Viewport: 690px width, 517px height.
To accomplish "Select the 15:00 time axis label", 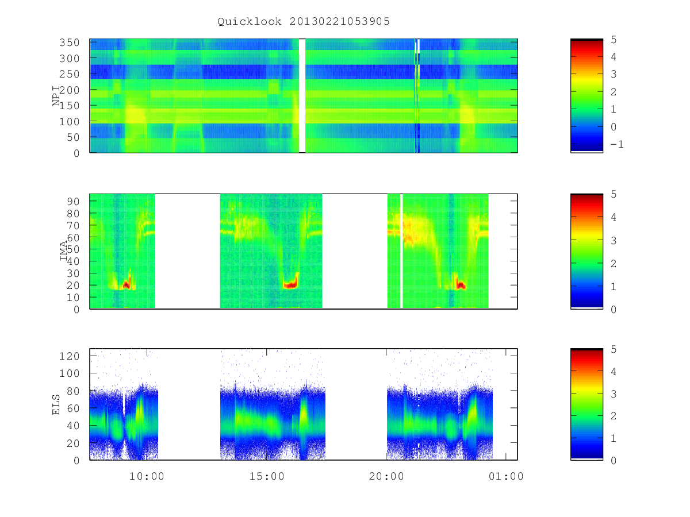I will pos(267,476).
